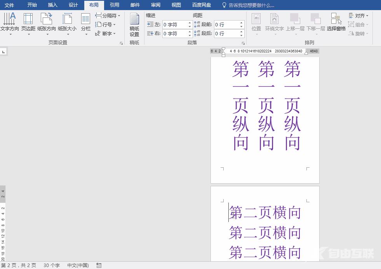The image size is (381, 269).
Task: Open the Columns (分栏) tool
Action: [85, 23]
